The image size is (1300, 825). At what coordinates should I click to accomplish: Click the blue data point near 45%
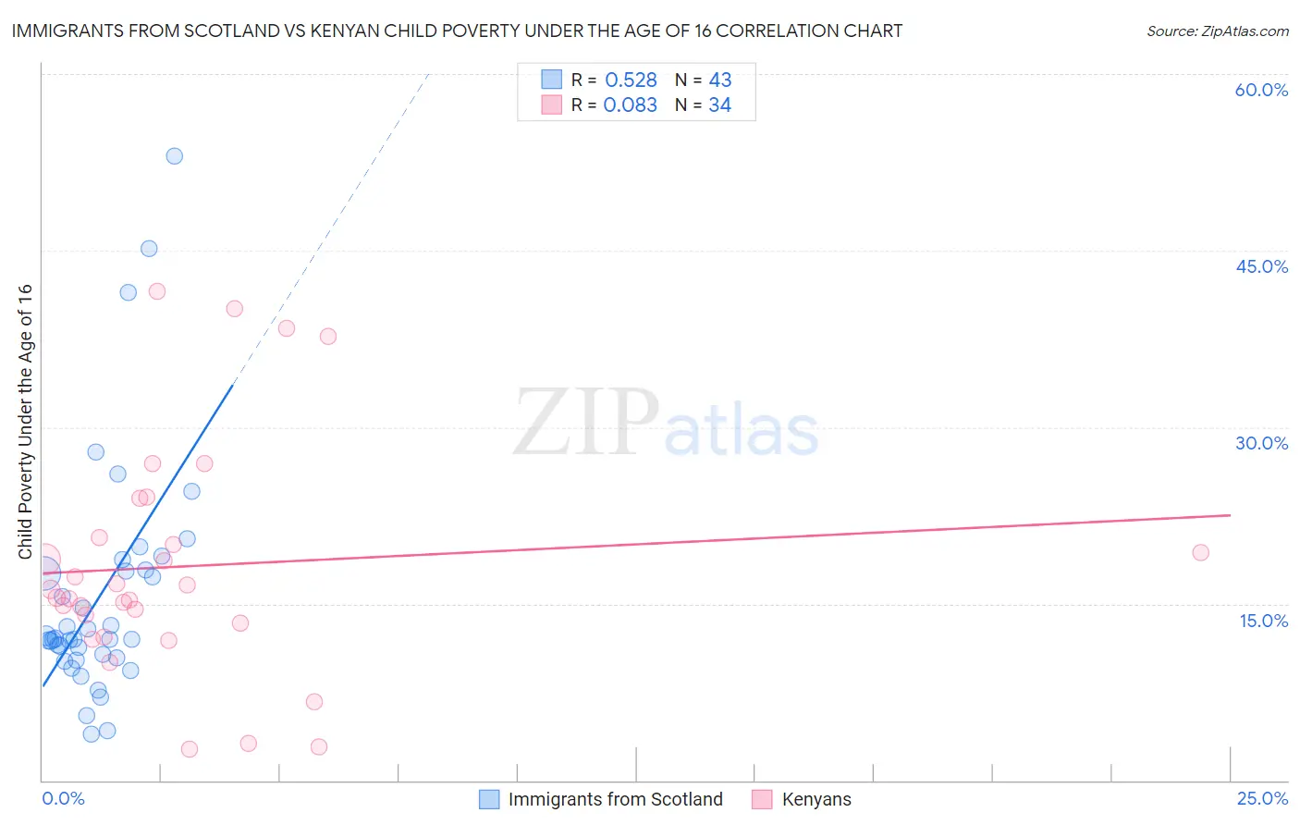[x=149, y=249]
